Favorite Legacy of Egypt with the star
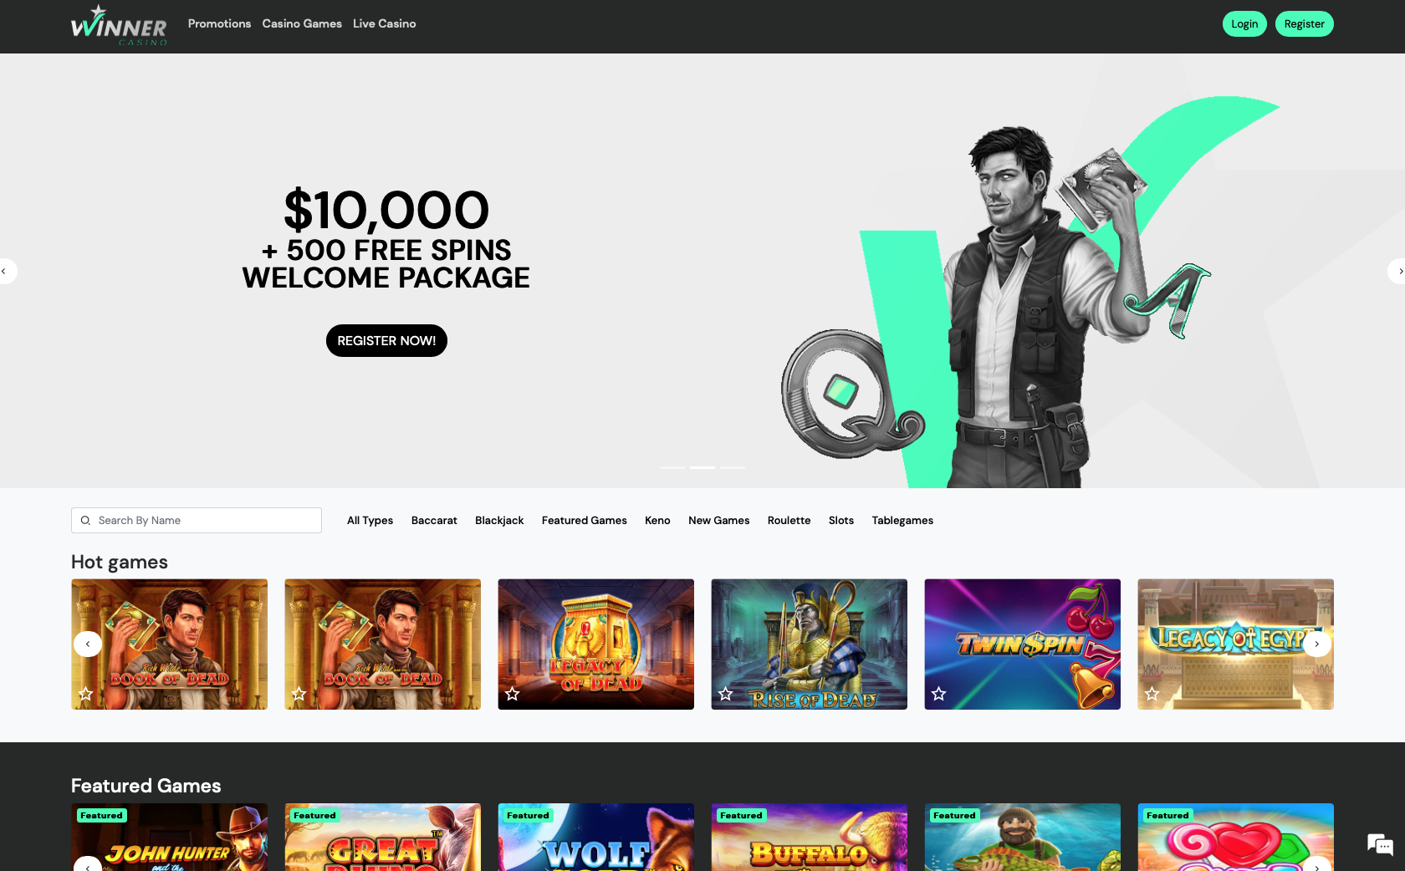 point(1152,694)
